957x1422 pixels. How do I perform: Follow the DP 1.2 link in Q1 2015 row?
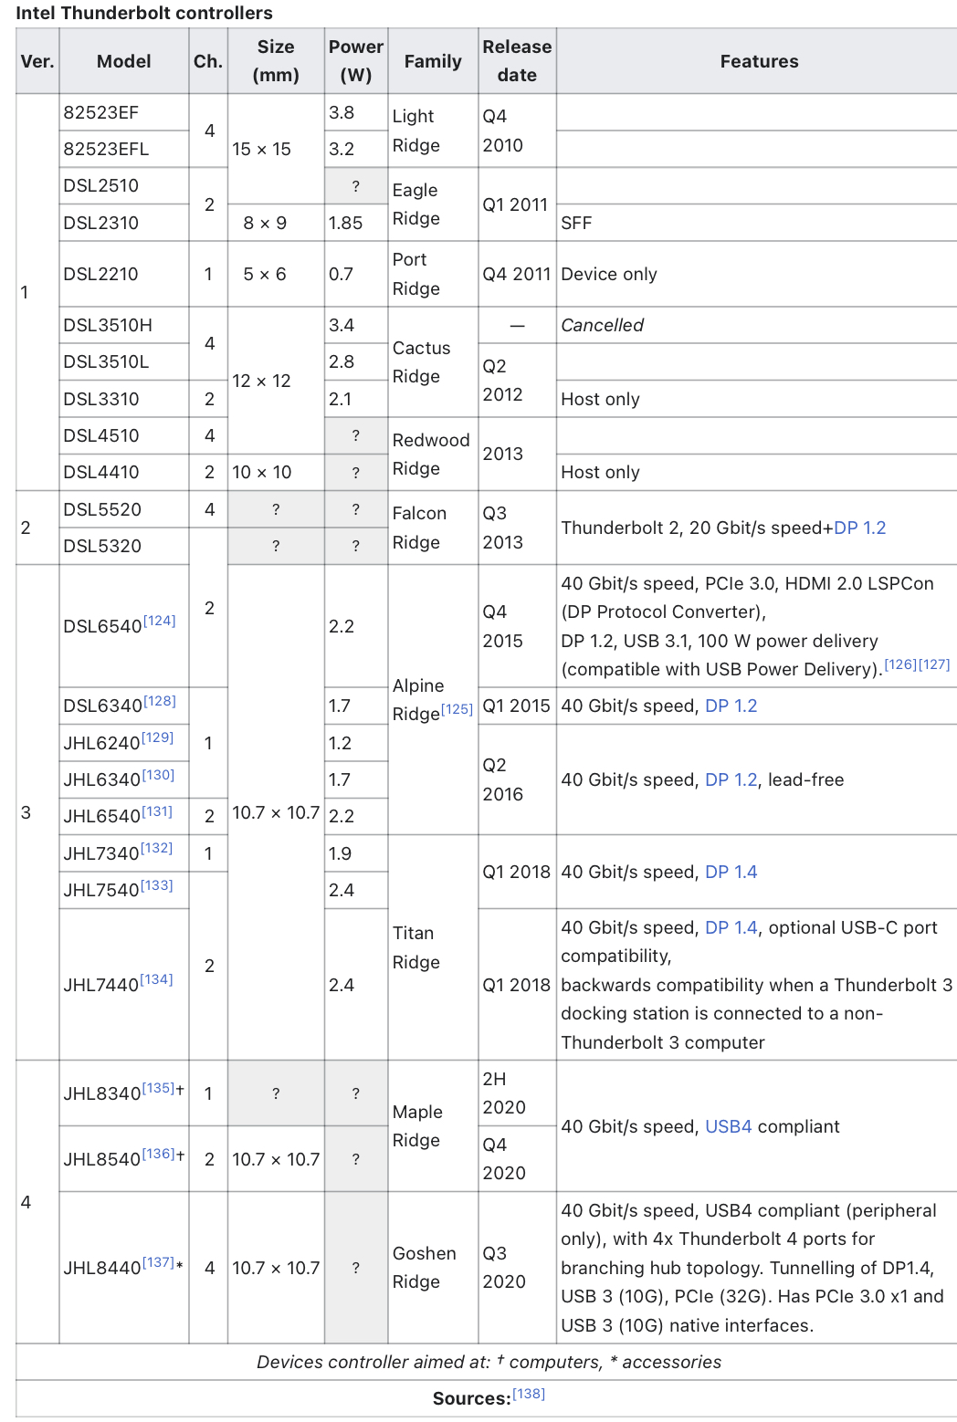tap(731, 706)
